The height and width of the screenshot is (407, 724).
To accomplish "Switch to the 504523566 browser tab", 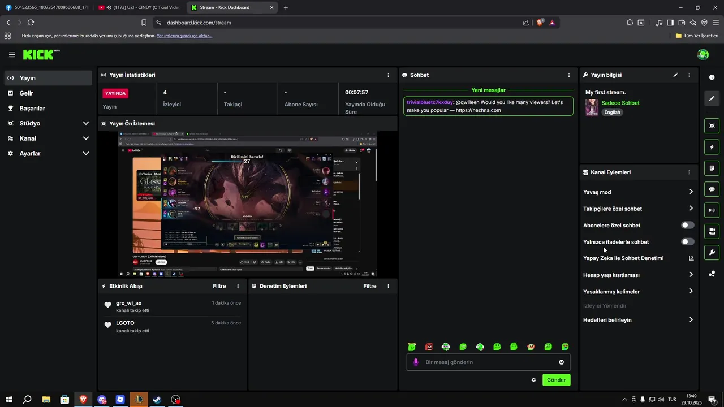I will coord(46,7).
